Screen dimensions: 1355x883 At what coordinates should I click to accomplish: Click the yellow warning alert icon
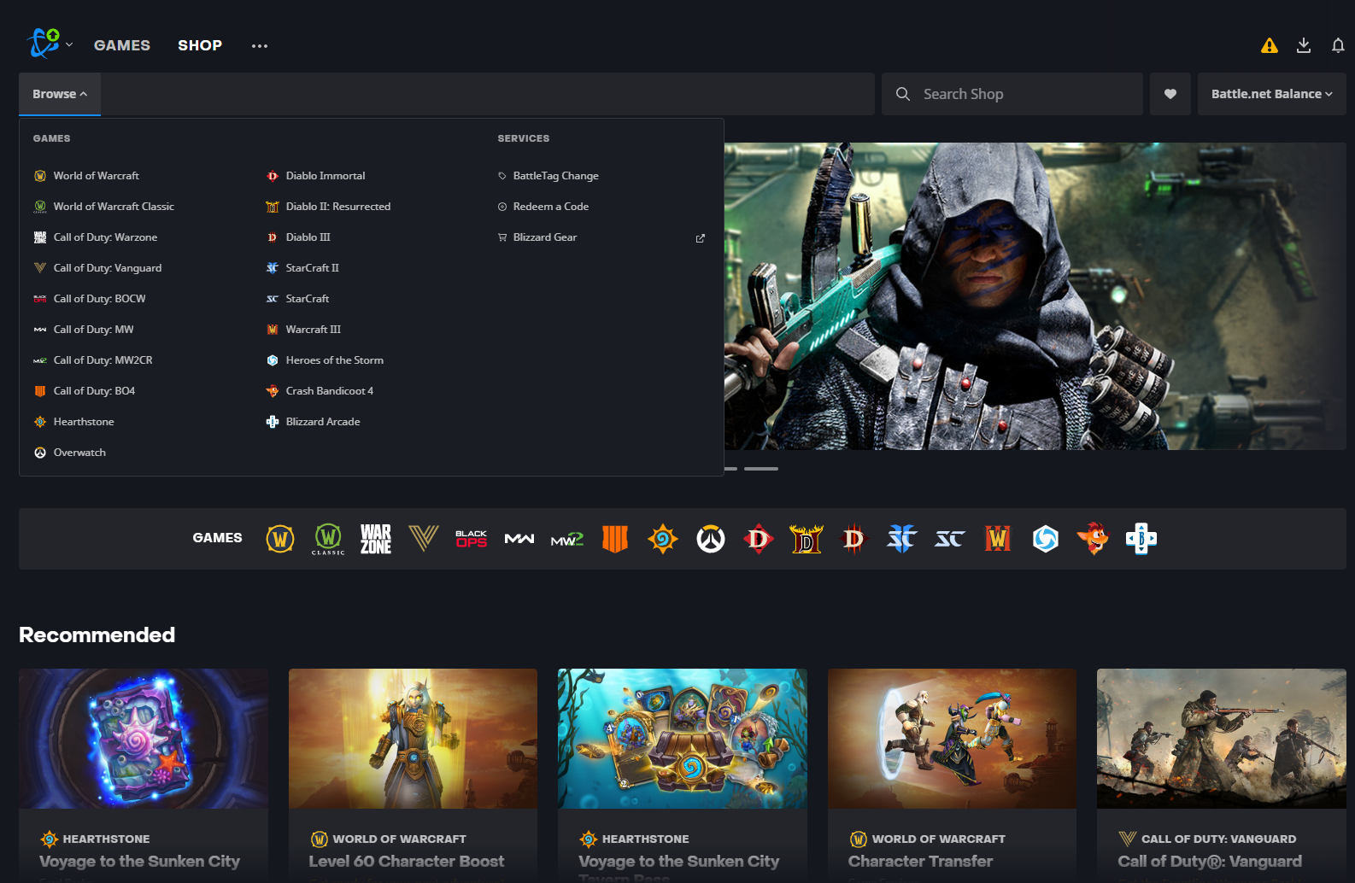pos(1270,45)
